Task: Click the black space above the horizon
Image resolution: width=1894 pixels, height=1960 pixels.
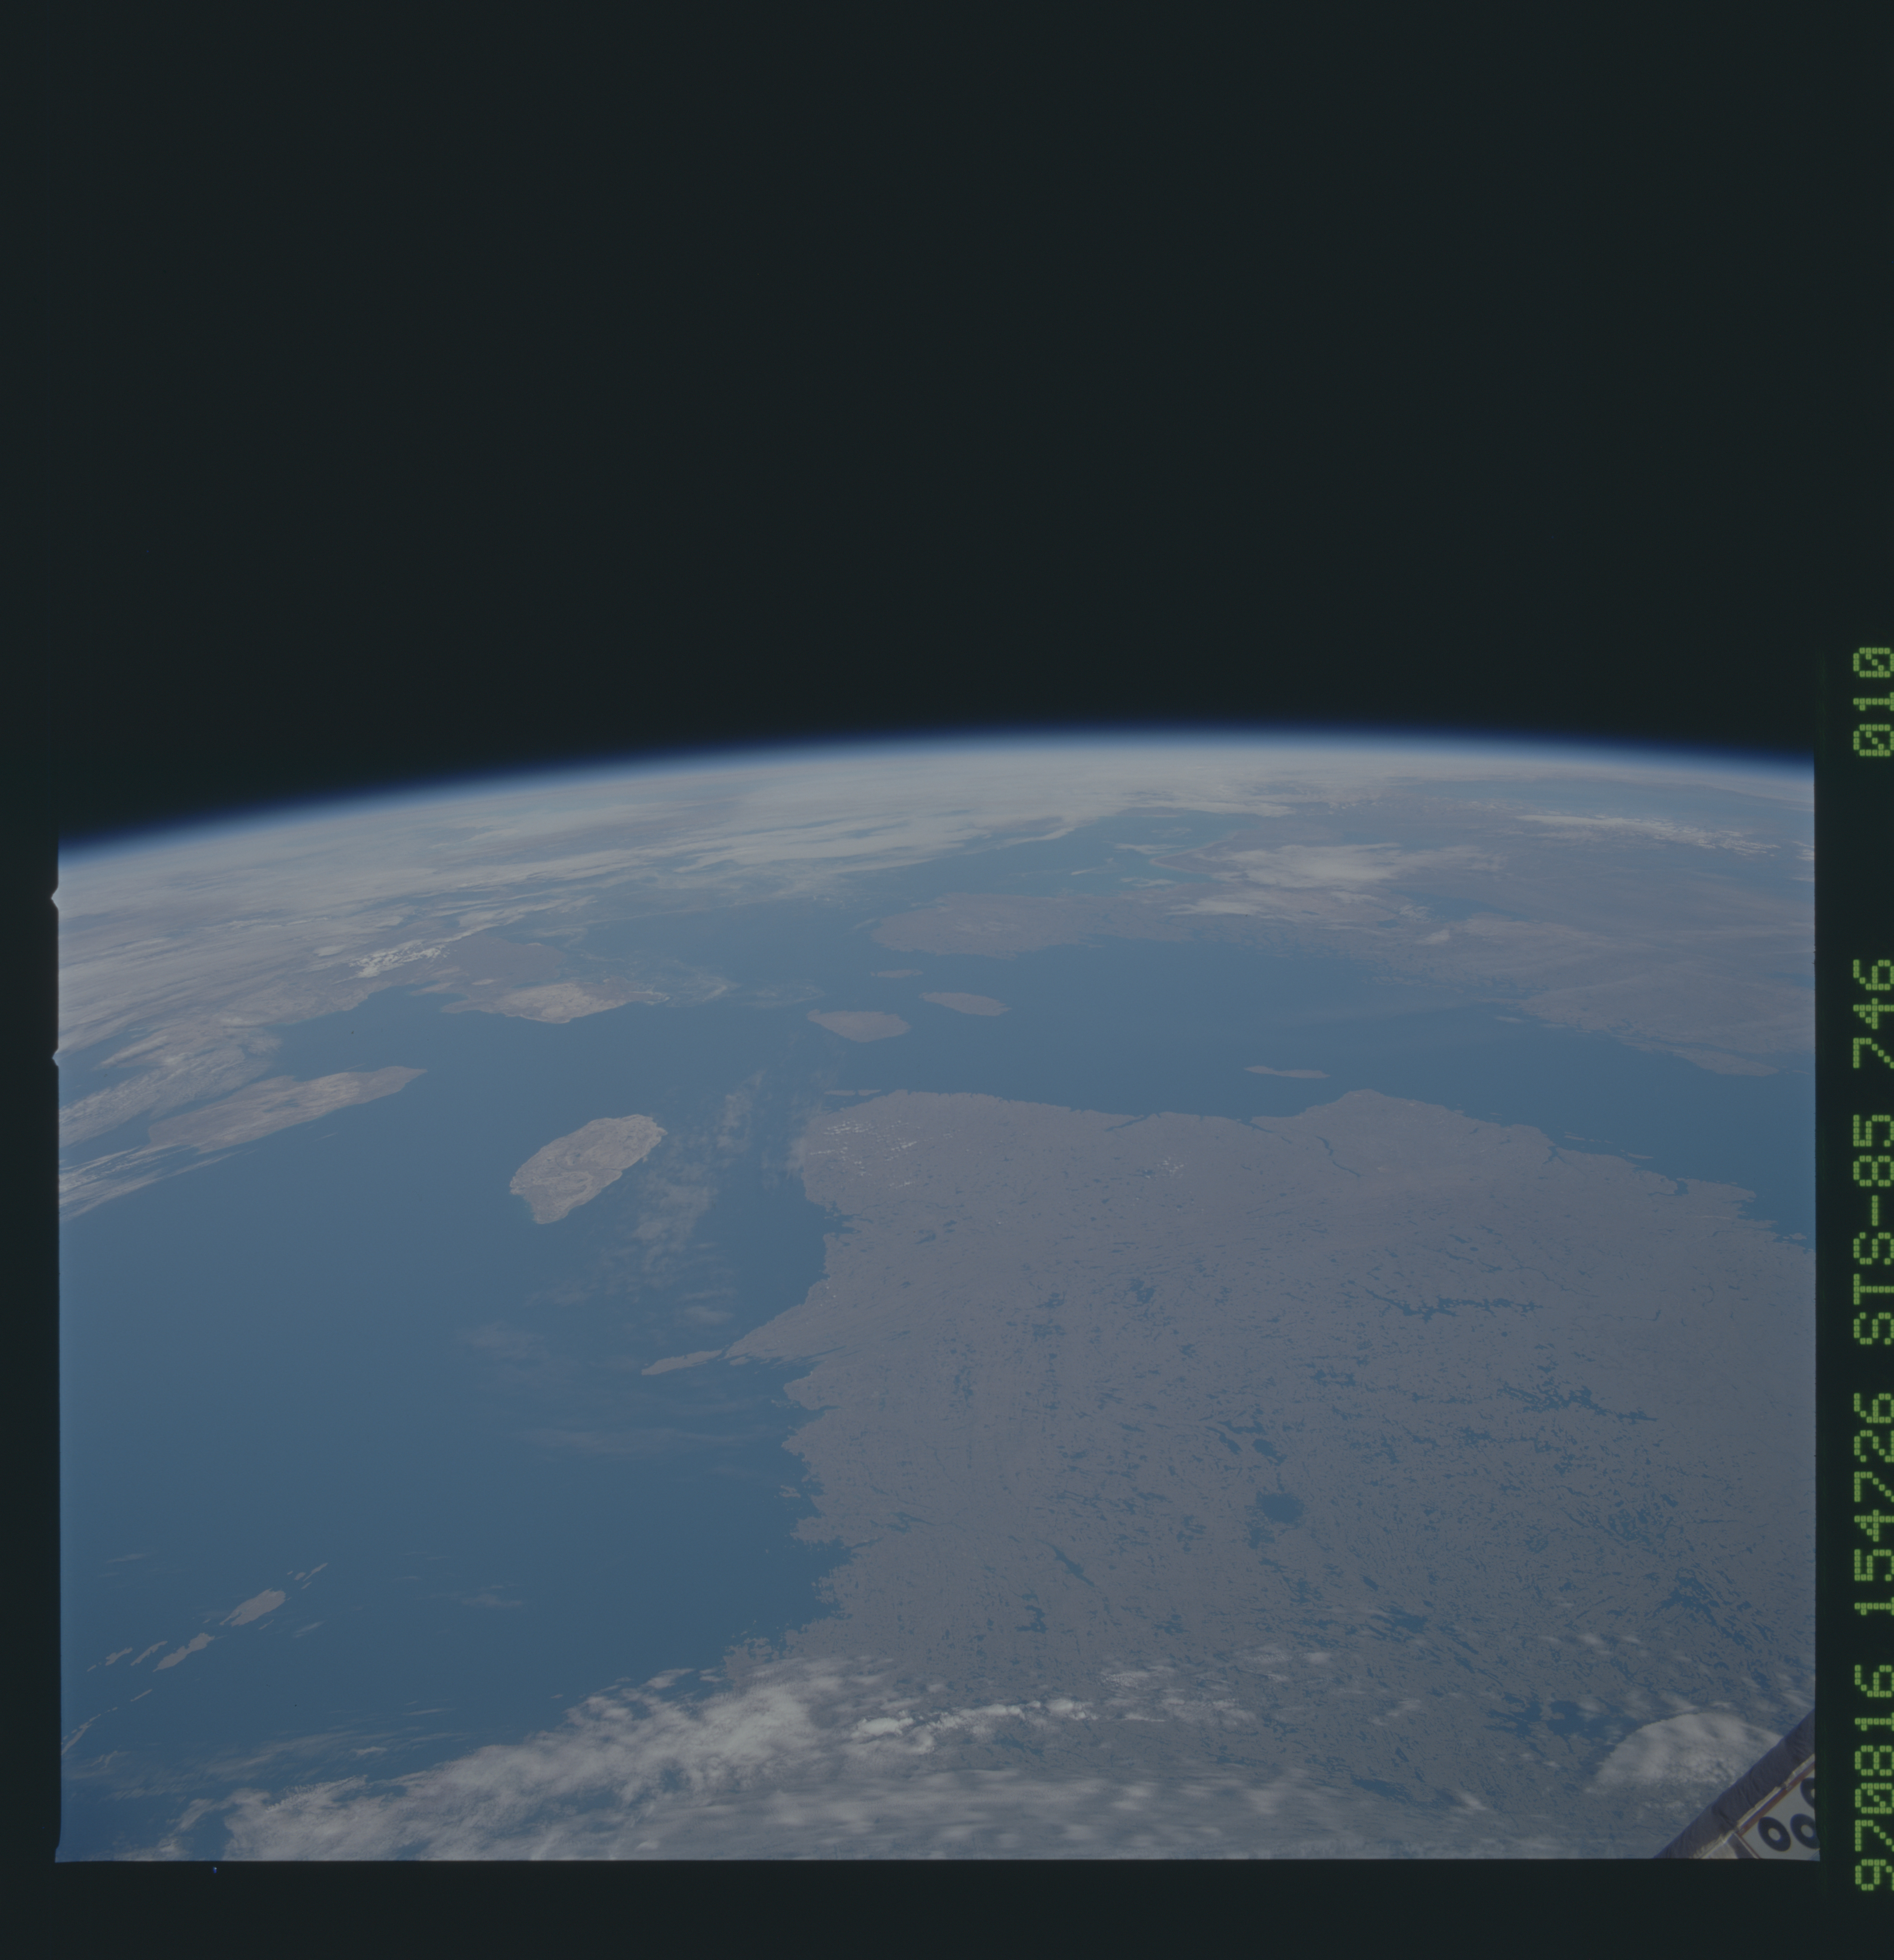Action: click(x=900, y=350)
